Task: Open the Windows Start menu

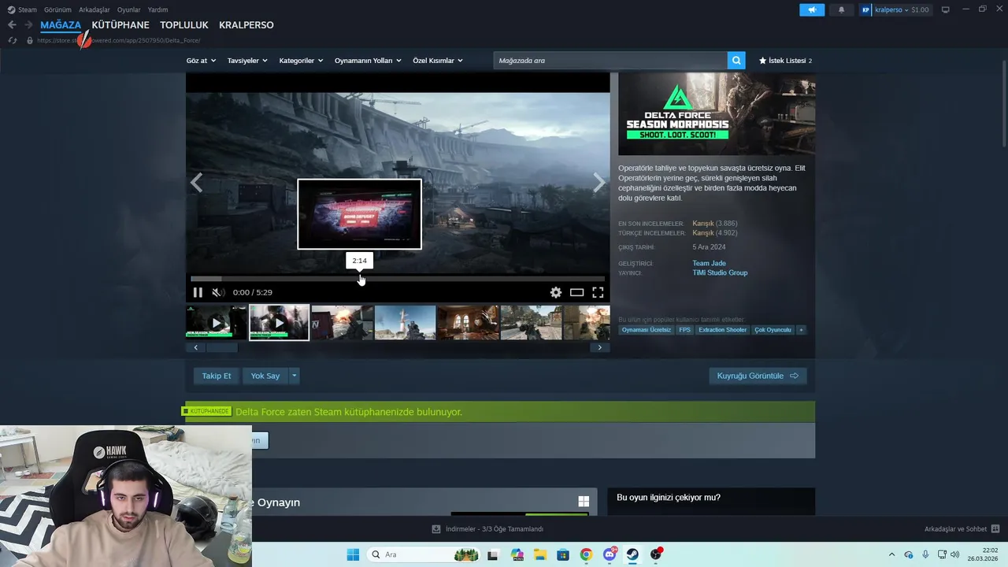Action: point(353,554)
